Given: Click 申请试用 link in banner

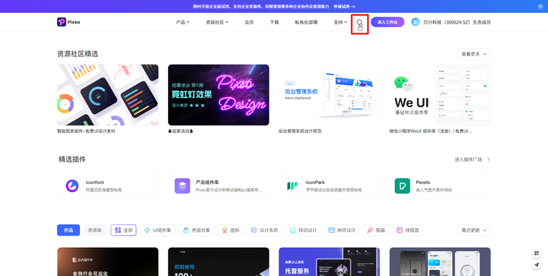Looking at the screenshot, I should pos(344,6).
